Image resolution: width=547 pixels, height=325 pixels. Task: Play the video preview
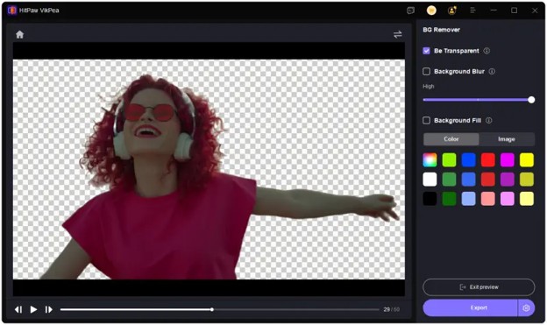[33, 309]
